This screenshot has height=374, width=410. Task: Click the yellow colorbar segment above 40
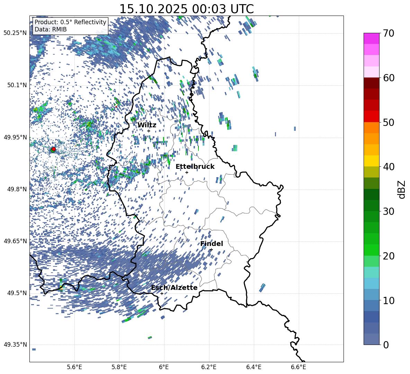[x=371, y=161]
